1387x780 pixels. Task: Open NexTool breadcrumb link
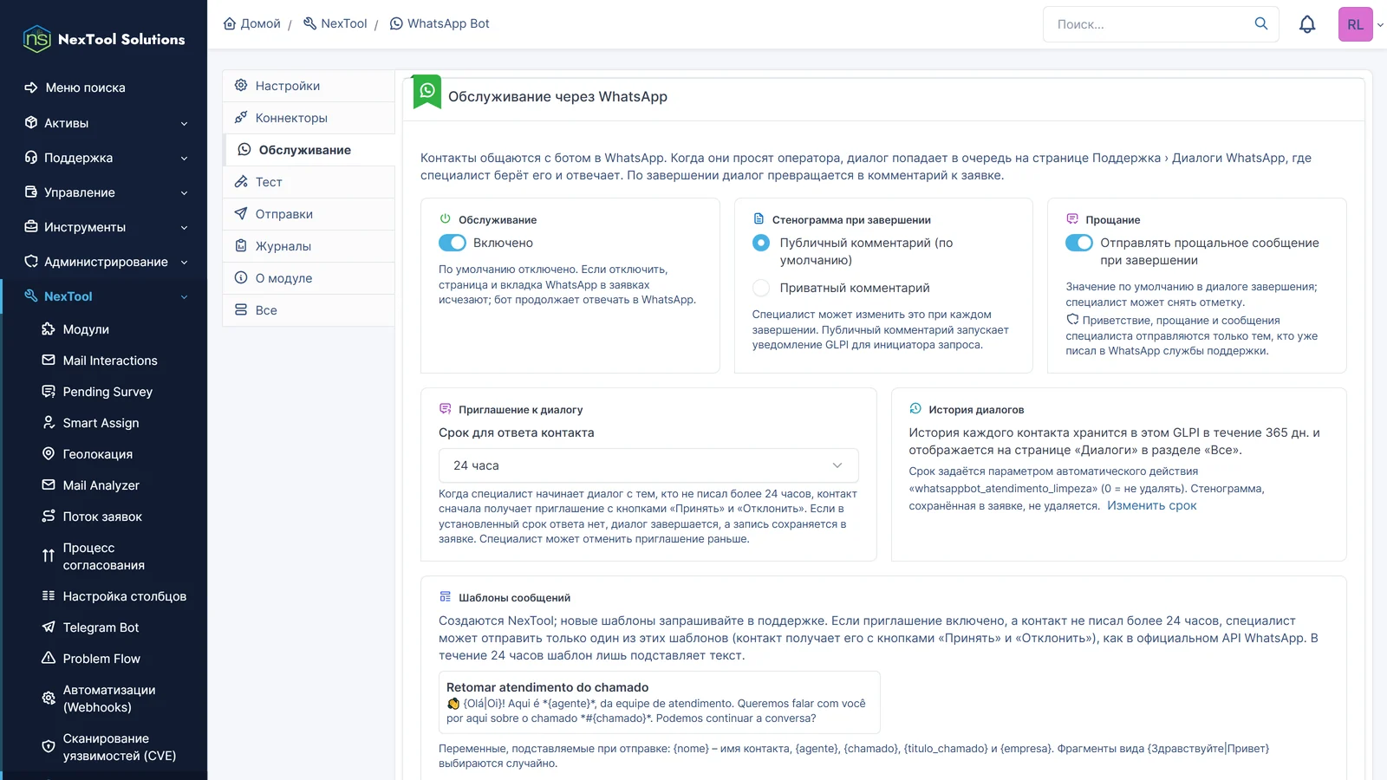(x=335, y=23)
